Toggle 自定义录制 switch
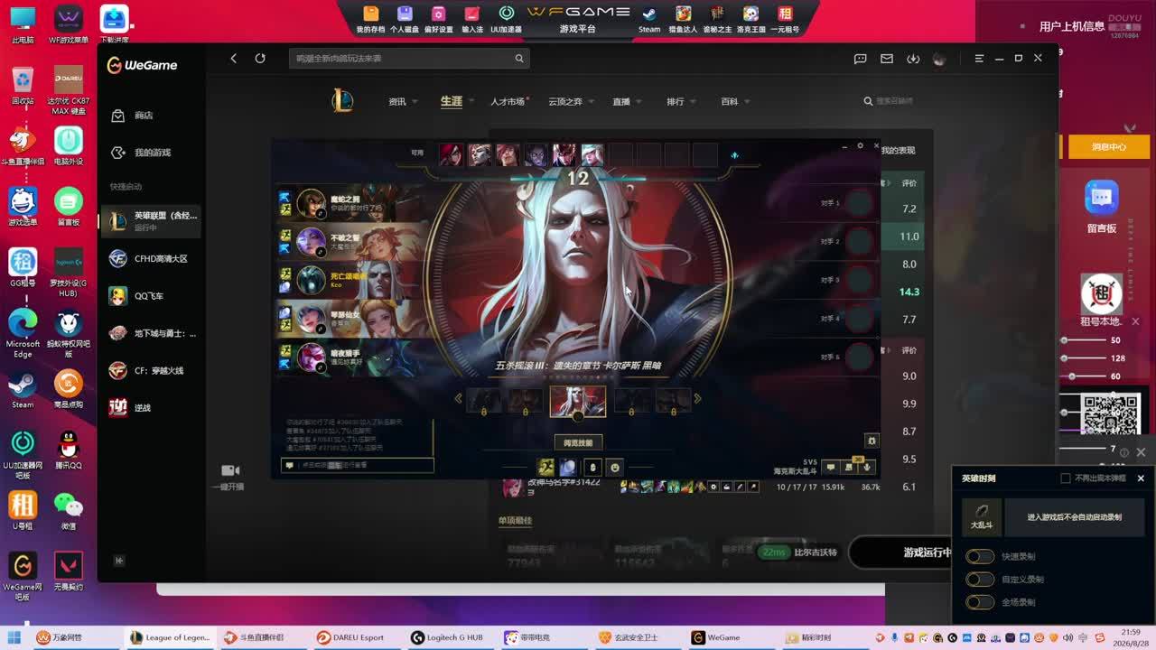Image resolution: width=1156 pixels, height=650 pixels. pos(980,580)
